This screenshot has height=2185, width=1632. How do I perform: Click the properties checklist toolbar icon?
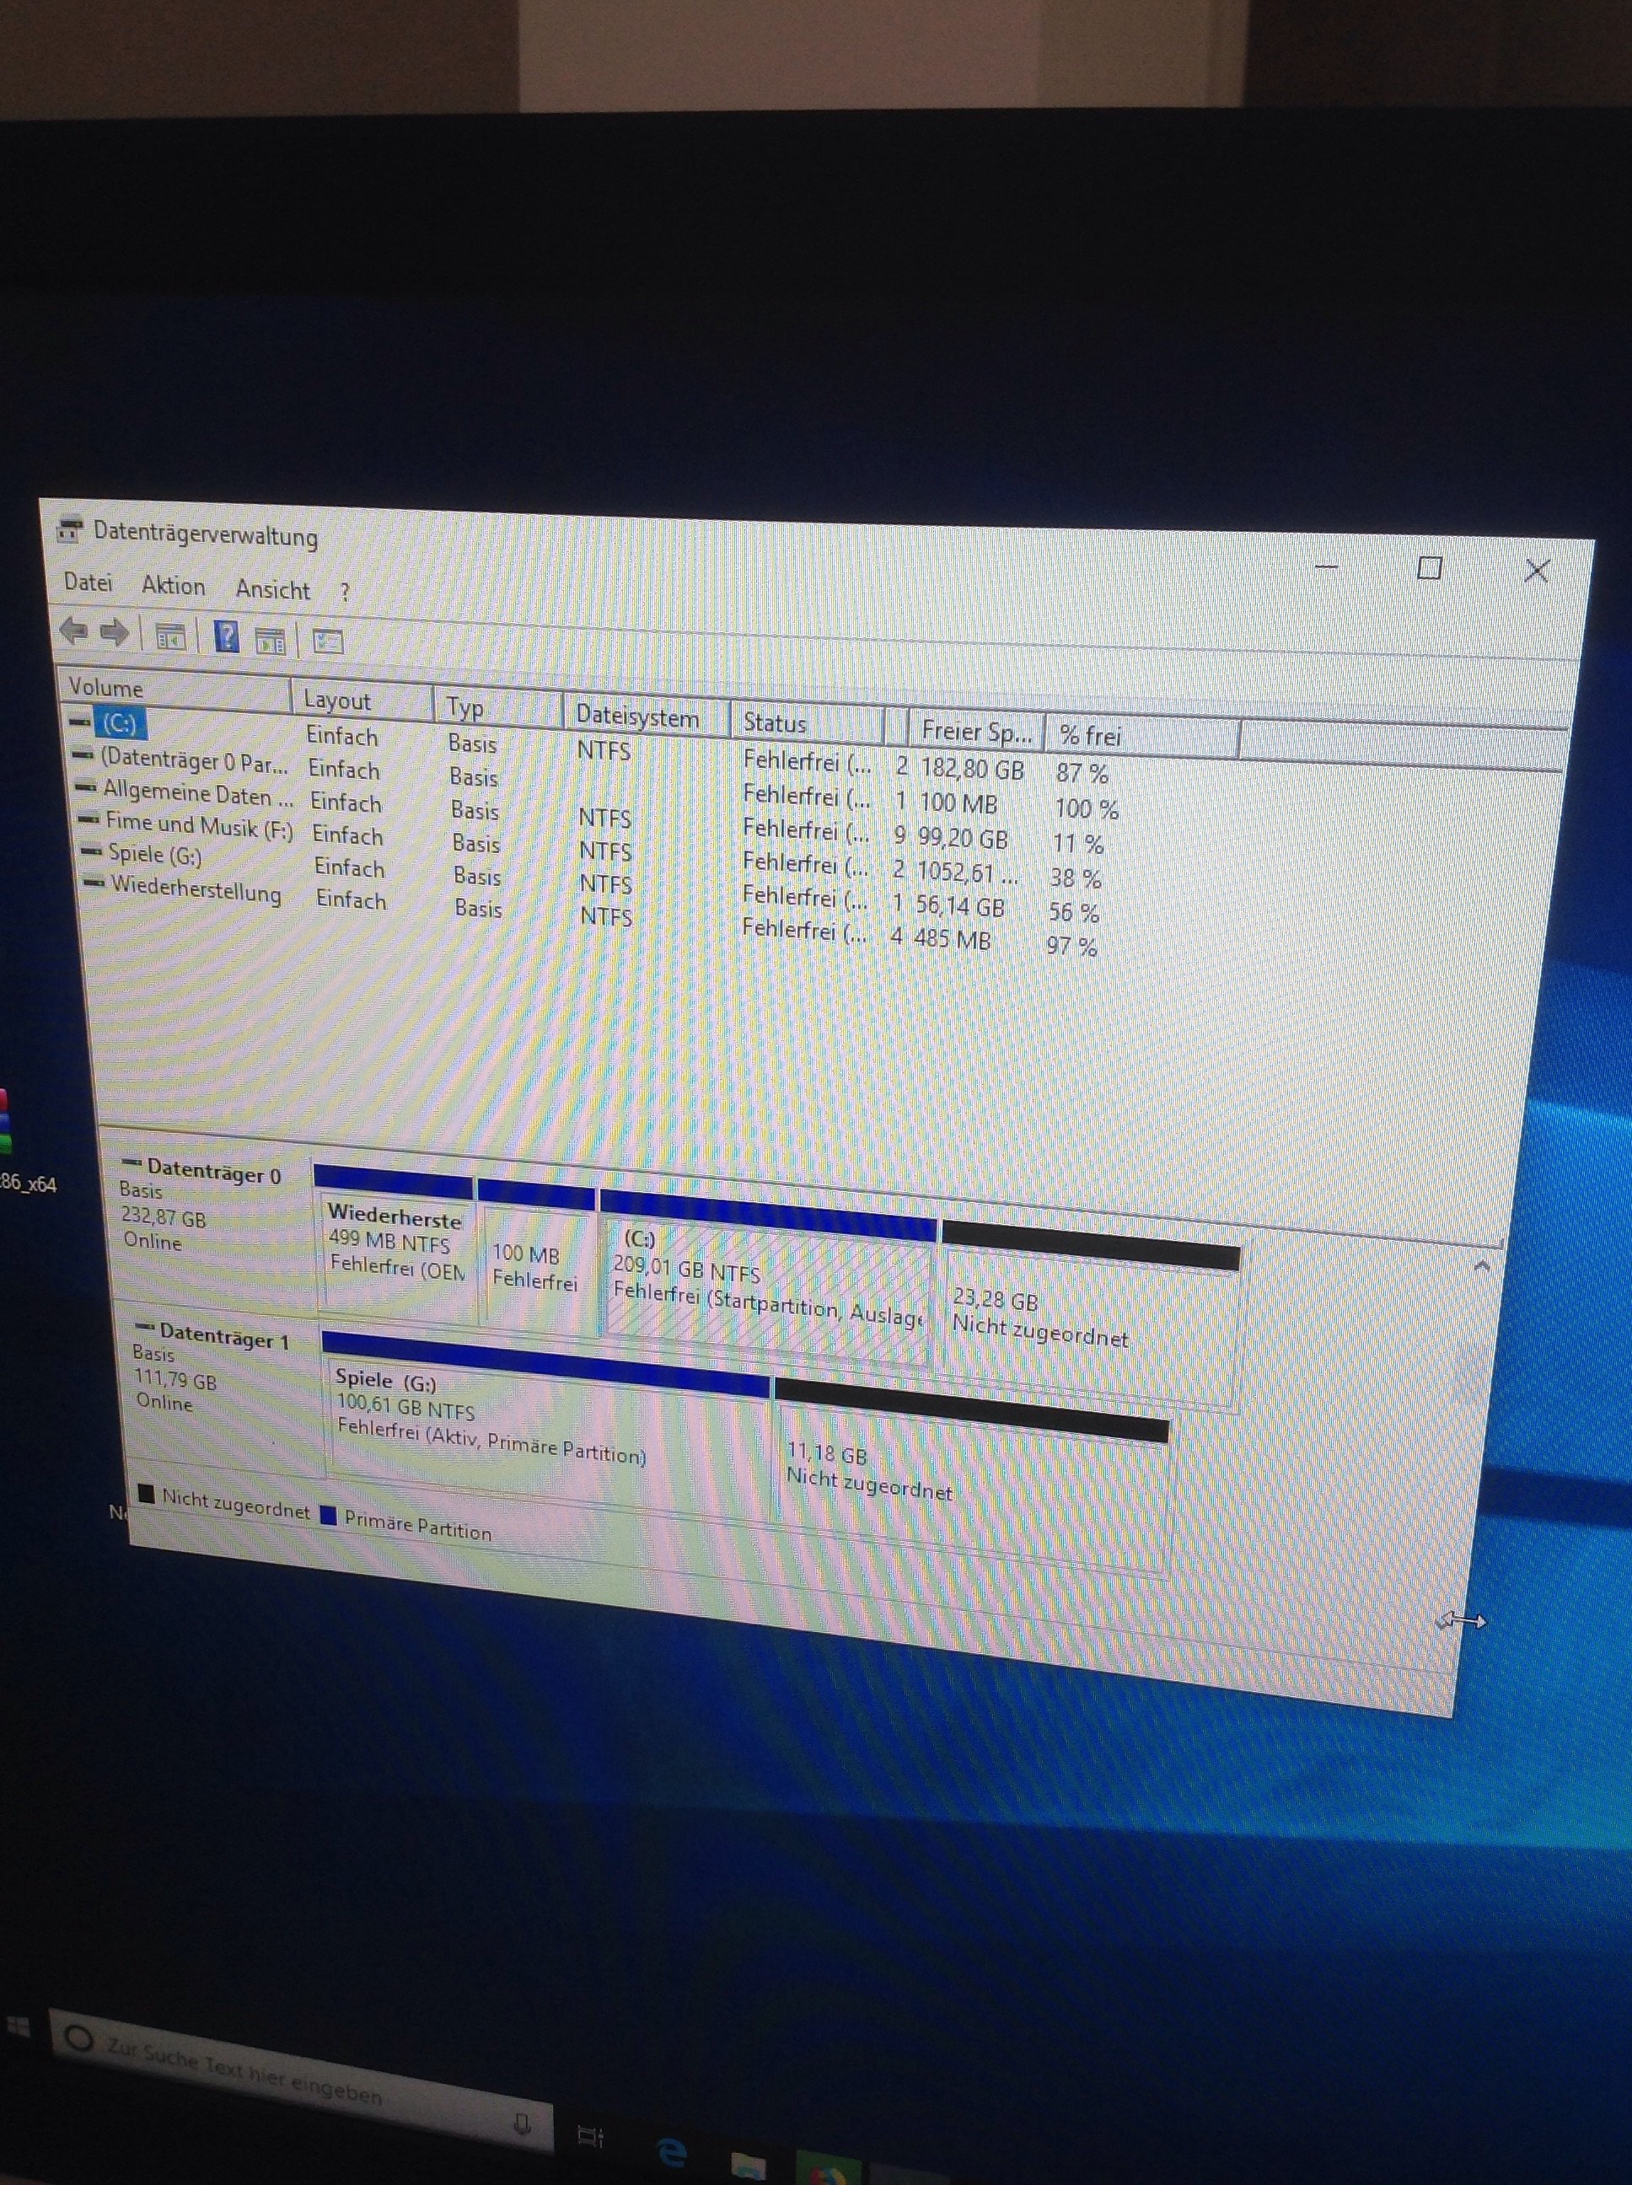(327, 642)
